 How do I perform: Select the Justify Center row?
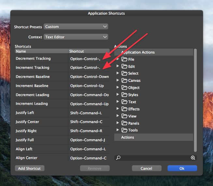pyautogui.click(x=62, y=122)
